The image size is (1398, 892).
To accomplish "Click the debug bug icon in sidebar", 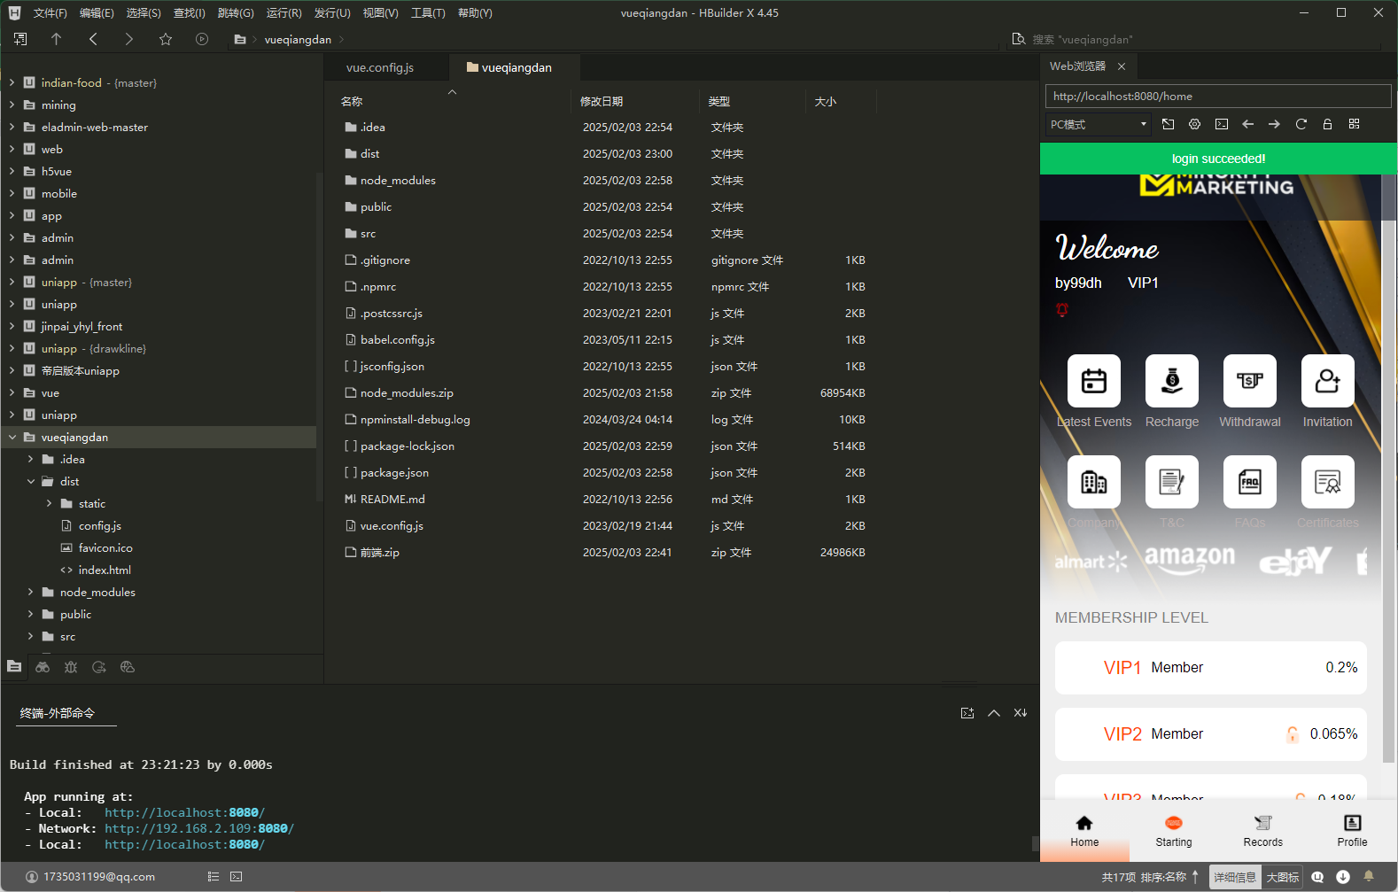I will pyautogui.click(x=71, y=667).
